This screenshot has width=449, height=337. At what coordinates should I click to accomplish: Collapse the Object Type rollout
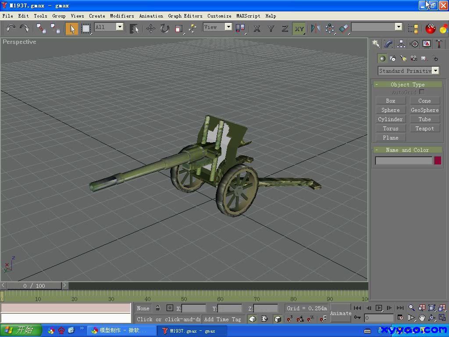point(407,84)
